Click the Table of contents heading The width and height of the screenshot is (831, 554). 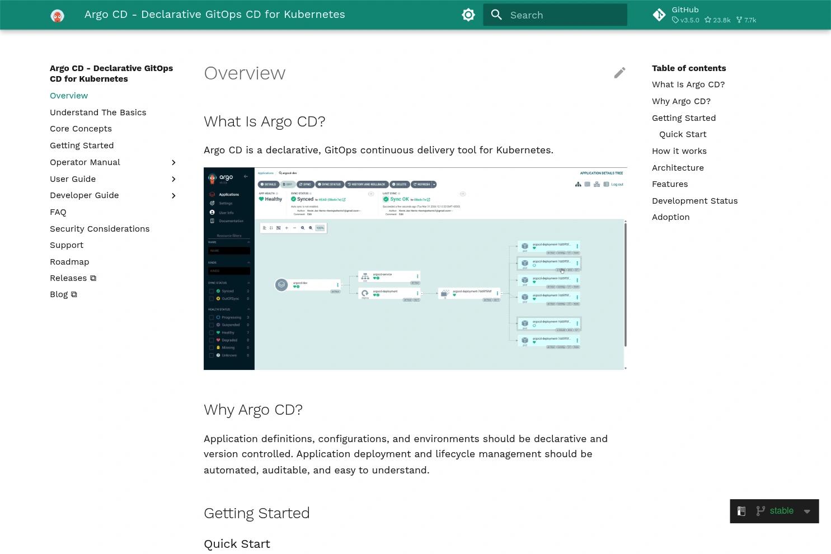click(689, 68)
